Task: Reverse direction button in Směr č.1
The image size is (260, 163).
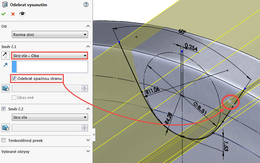Action: (x=6, y=55)
